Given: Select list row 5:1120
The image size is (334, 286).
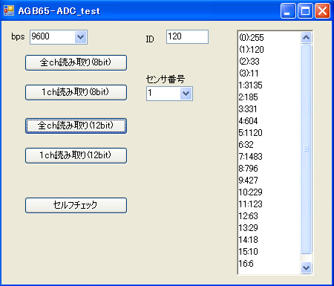Looking at the screenshot, I should click(269, 133).
